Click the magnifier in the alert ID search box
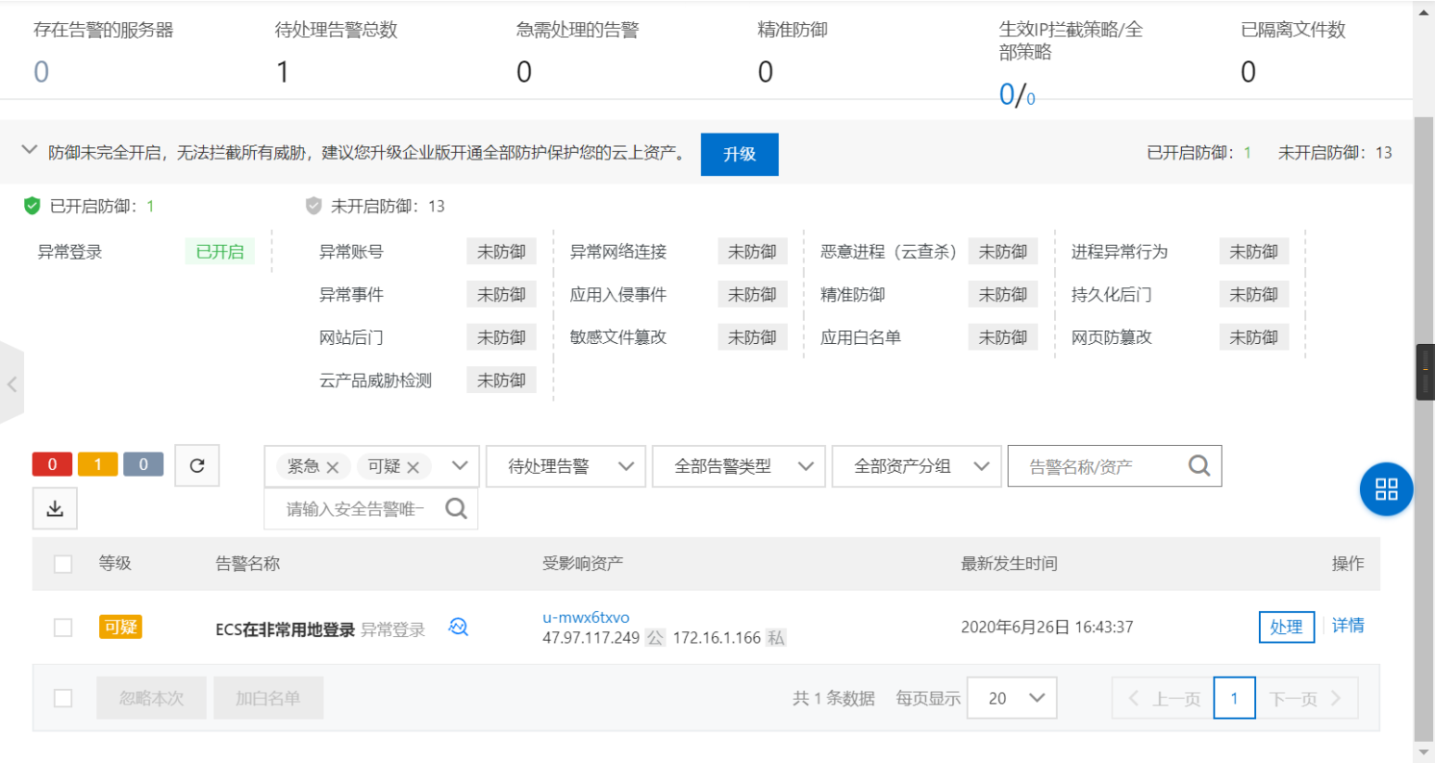This screenshot has width=1435, height=763. (455, 508)
